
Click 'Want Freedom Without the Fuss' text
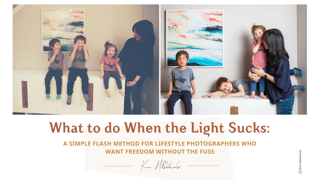[x=160, y=152]
